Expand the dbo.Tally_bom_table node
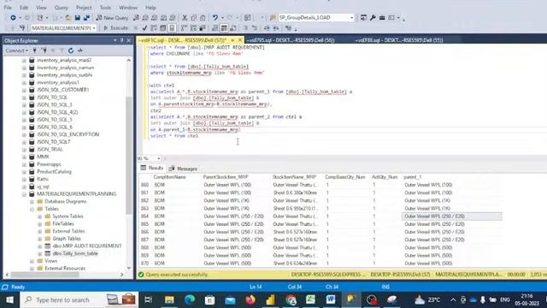 (x=40, y=253)
